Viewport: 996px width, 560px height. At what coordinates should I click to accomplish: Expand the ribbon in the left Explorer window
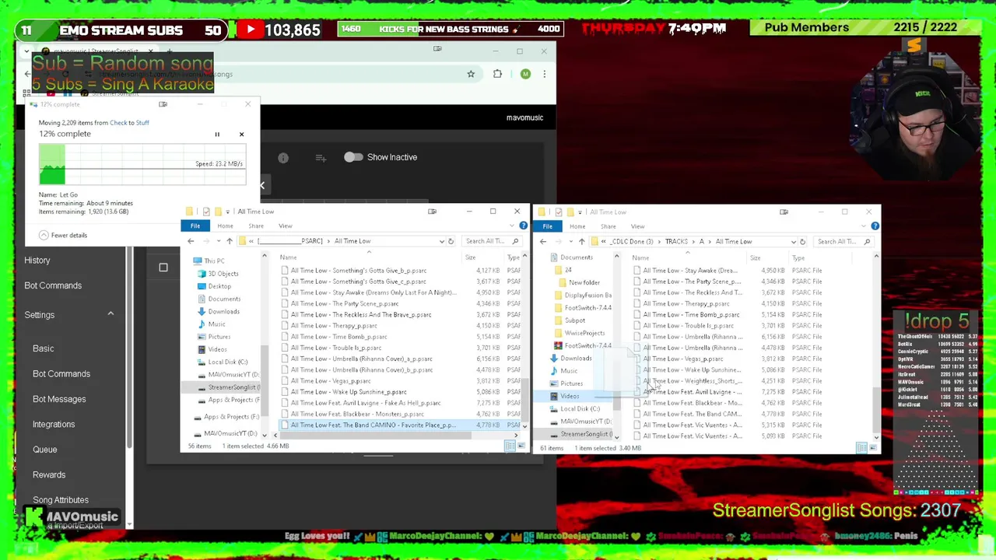(x=512, y=226)
